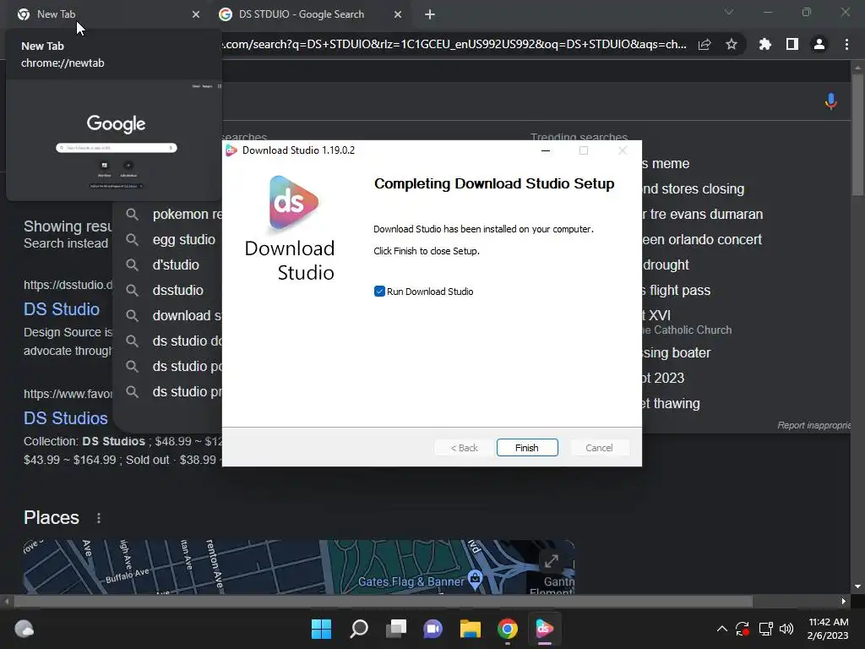Open the weather widget on the taskbar
Screen dimensions: 865x649
(x=24, y=629)
